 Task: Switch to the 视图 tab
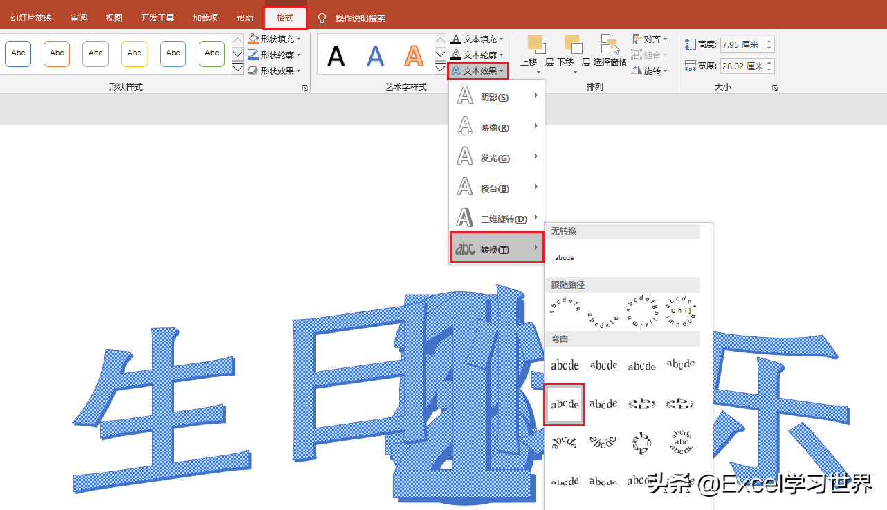pos(114,18)
